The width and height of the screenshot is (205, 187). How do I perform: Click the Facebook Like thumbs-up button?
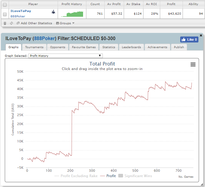pos(189,39)
